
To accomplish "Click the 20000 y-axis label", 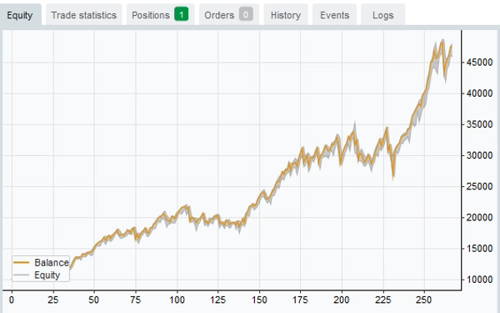I will (479, 218).
